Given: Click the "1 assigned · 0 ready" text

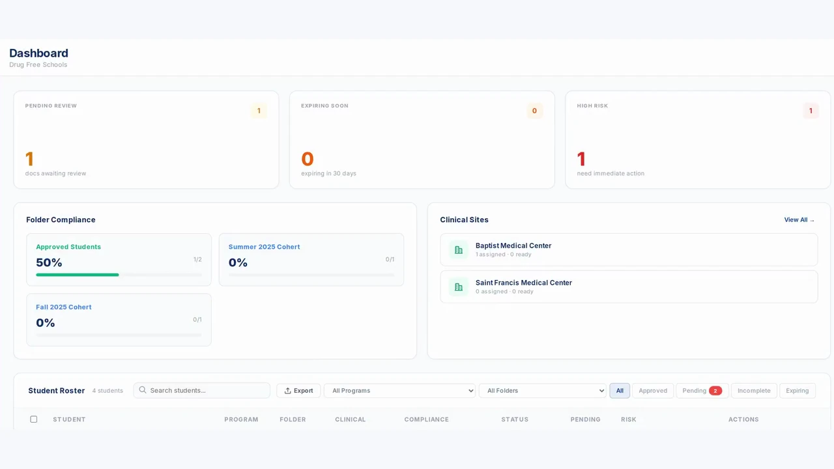Looking at the screenshot, I should point(503,255).
